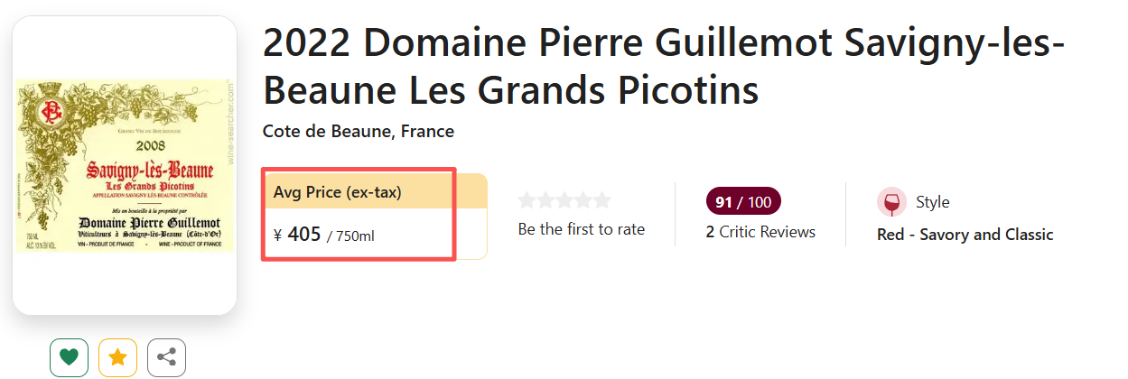Click the 91 / 100 critic score badge
The image size is (1128, 379).
tap(743, 202)
